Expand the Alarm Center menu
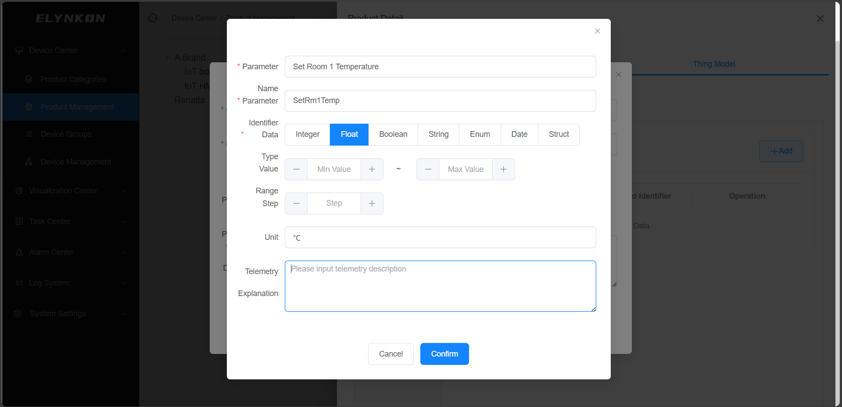This screenshot has width=842, height=407. [x=70, y=252]
